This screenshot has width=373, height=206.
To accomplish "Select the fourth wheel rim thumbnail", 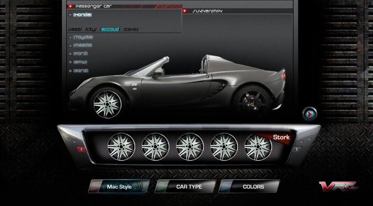I will click(224, 147).
